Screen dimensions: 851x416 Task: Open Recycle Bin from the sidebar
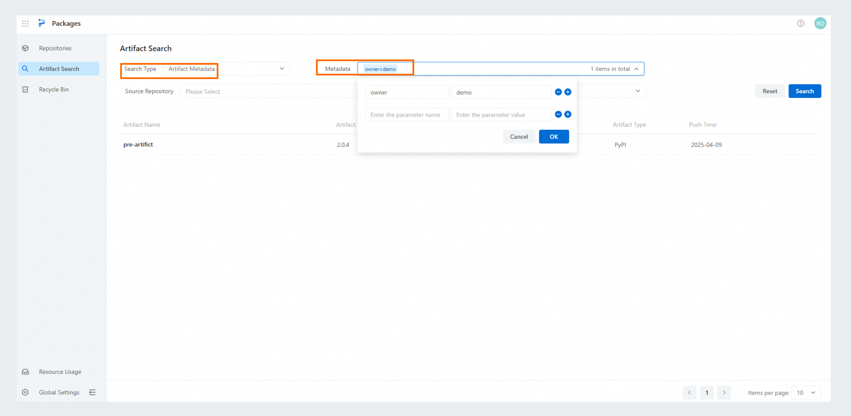point(54,89)
